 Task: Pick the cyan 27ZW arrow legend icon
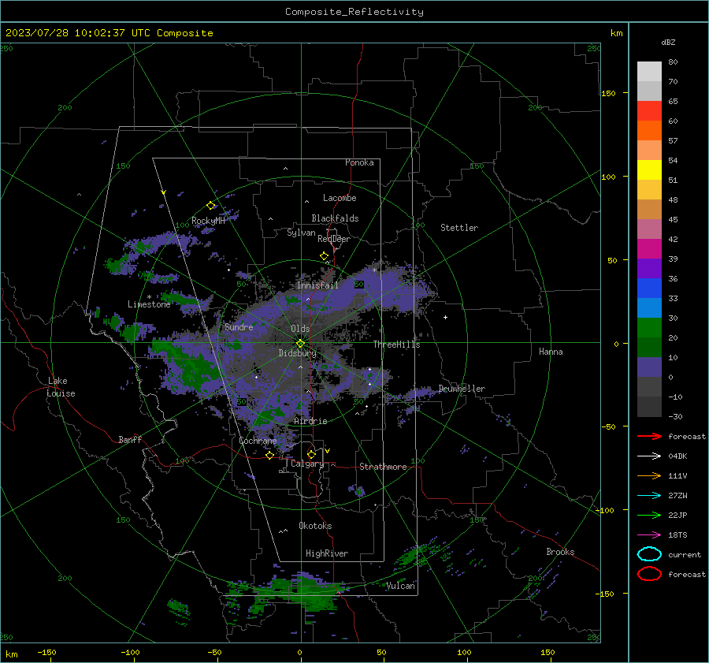tap(649, 496)
